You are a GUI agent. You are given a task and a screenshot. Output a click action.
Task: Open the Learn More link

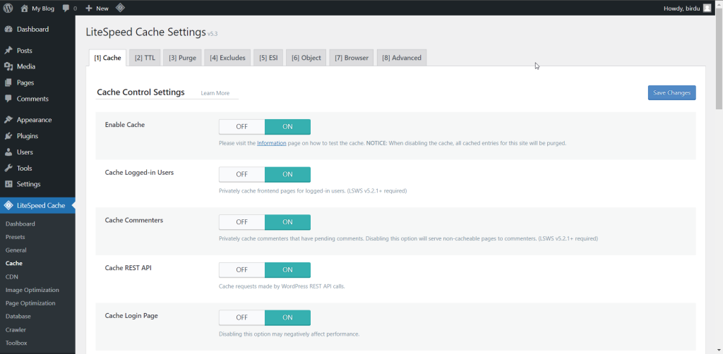point(215,93)
